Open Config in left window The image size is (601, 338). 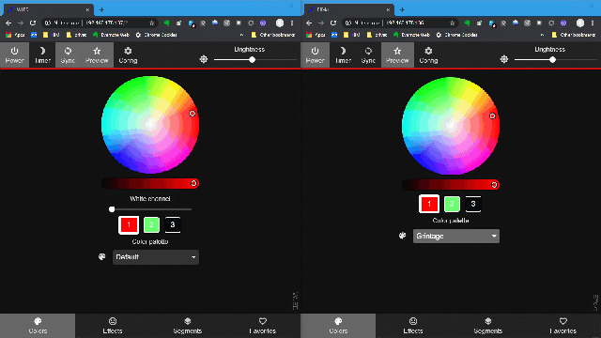pyautogui.click(x=128, y=54)
